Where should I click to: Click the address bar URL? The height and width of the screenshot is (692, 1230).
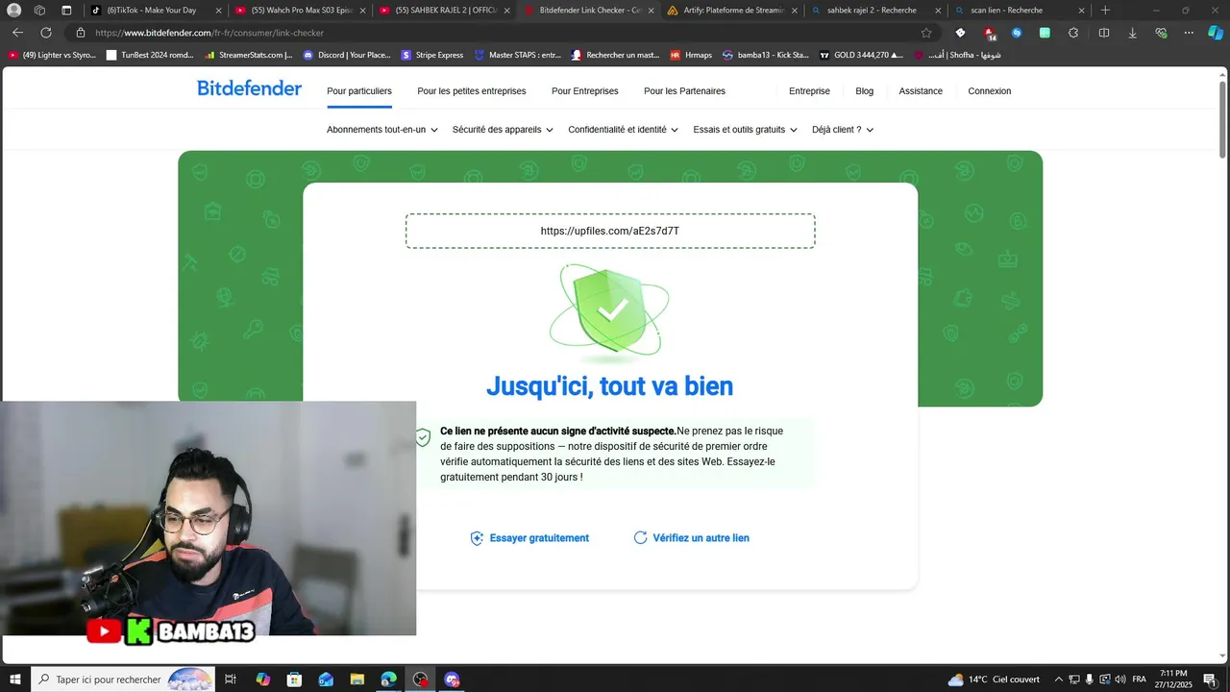[x=209, y=33]
